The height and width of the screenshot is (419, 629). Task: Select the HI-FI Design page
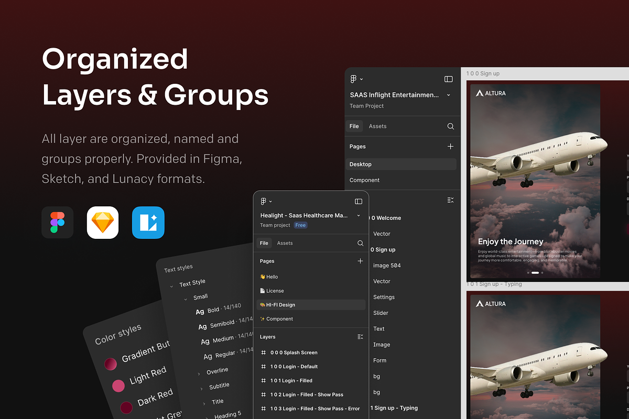[311, 304]
